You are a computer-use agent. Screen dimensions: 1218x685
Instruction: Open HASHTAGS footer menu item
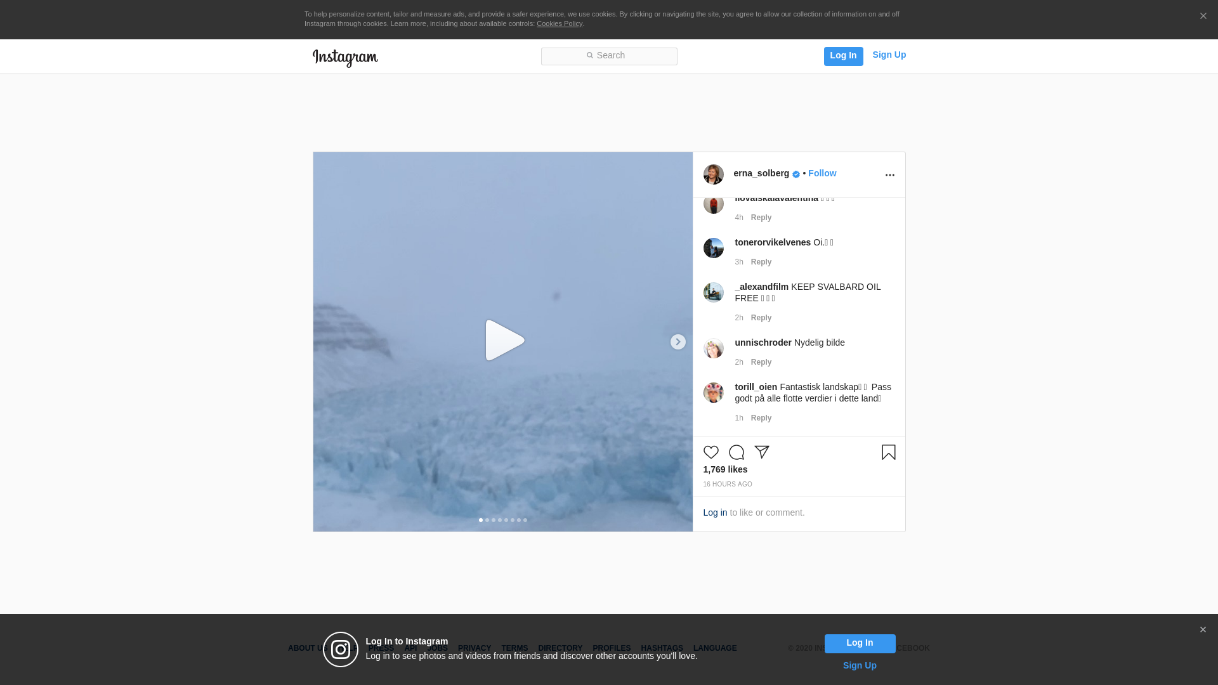coord(662,648)
